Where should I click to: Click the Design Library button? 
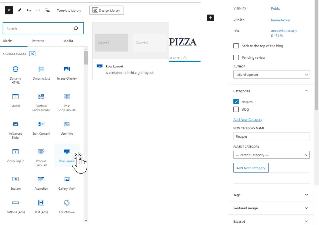pyautogui.click(x=107, y=10)
